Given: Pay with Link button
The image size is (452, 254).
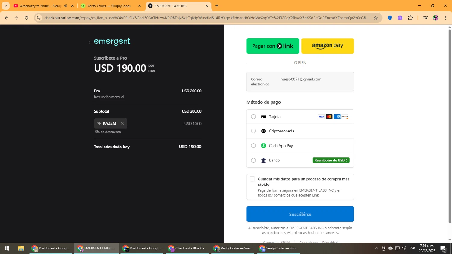Looking at the screenshot, I should click(273, 46).
